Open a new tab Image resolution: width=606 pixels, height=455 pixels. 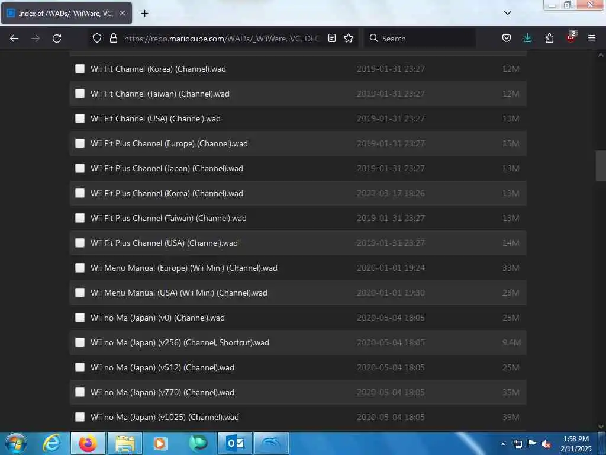tap(144, 14)
